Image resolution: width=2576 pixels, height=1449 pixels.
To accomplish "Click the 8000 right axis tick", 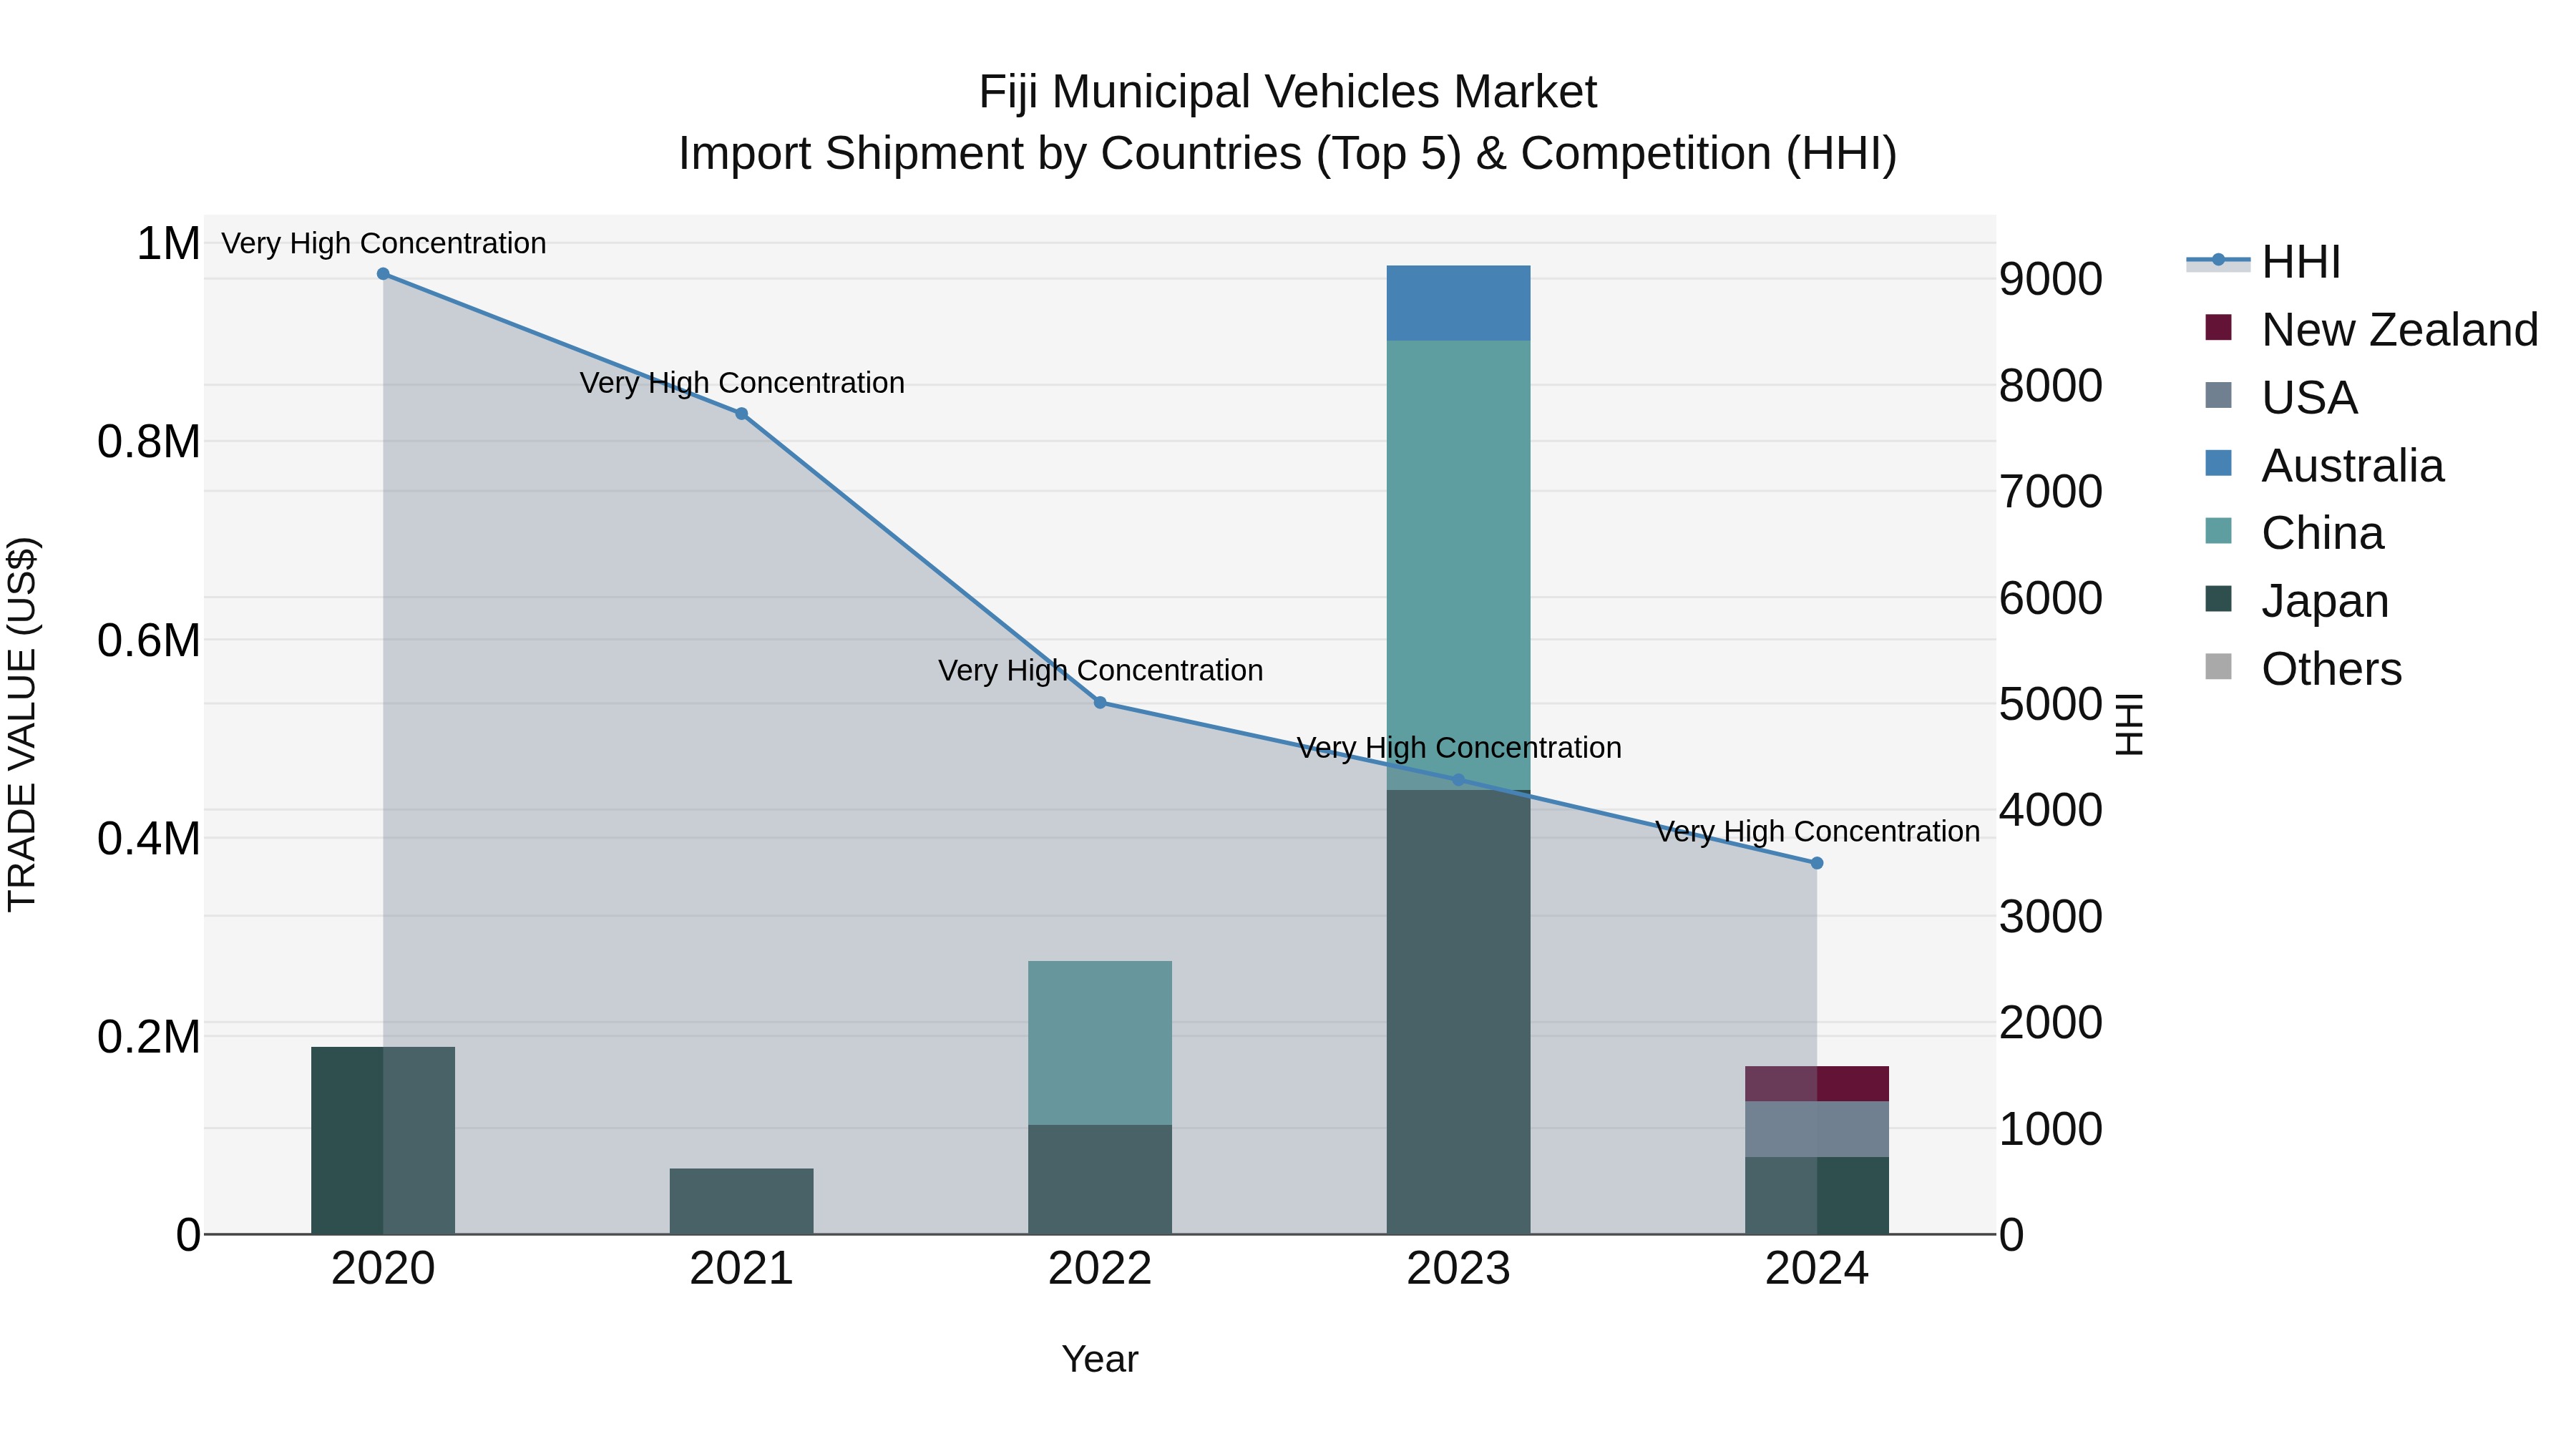I will 2051,386.
